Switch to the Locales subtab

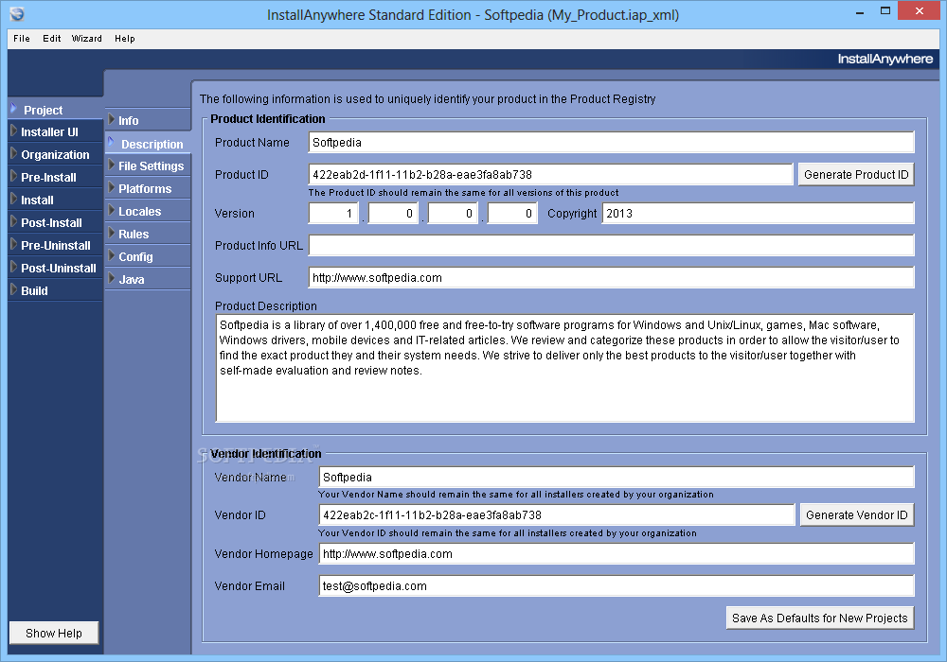click(x=148, y=212)
